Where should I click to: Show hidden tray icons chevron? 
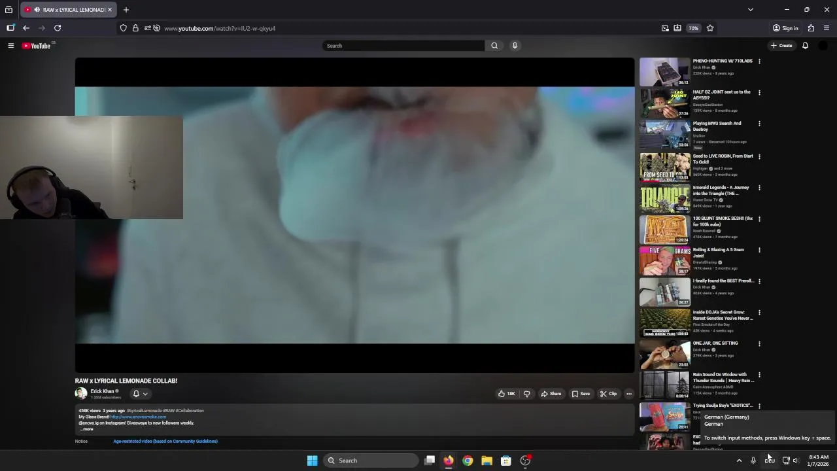point(740,461)
